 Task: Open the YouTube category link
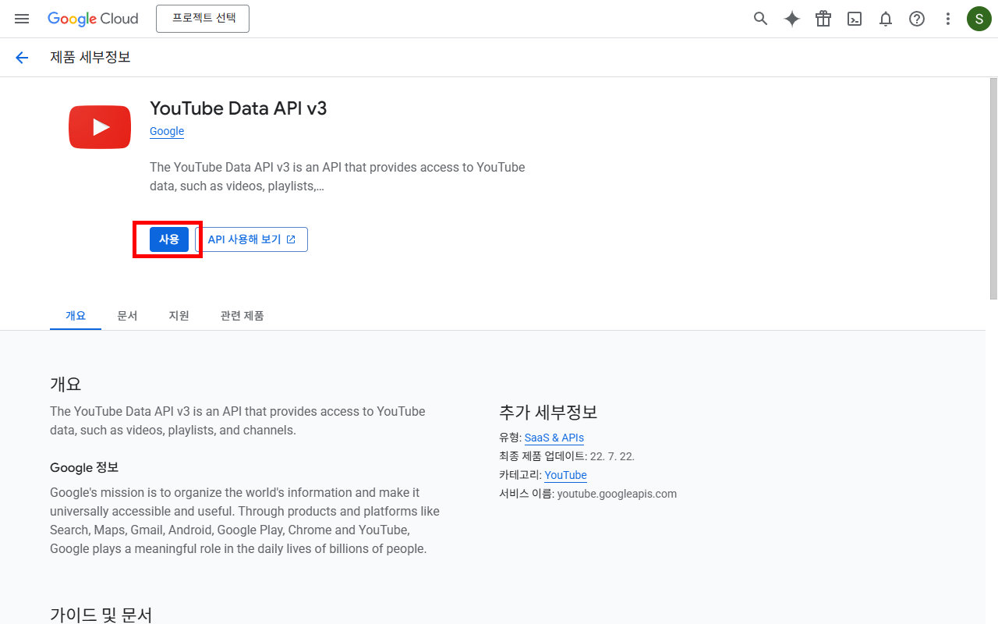tap(565, 475)
